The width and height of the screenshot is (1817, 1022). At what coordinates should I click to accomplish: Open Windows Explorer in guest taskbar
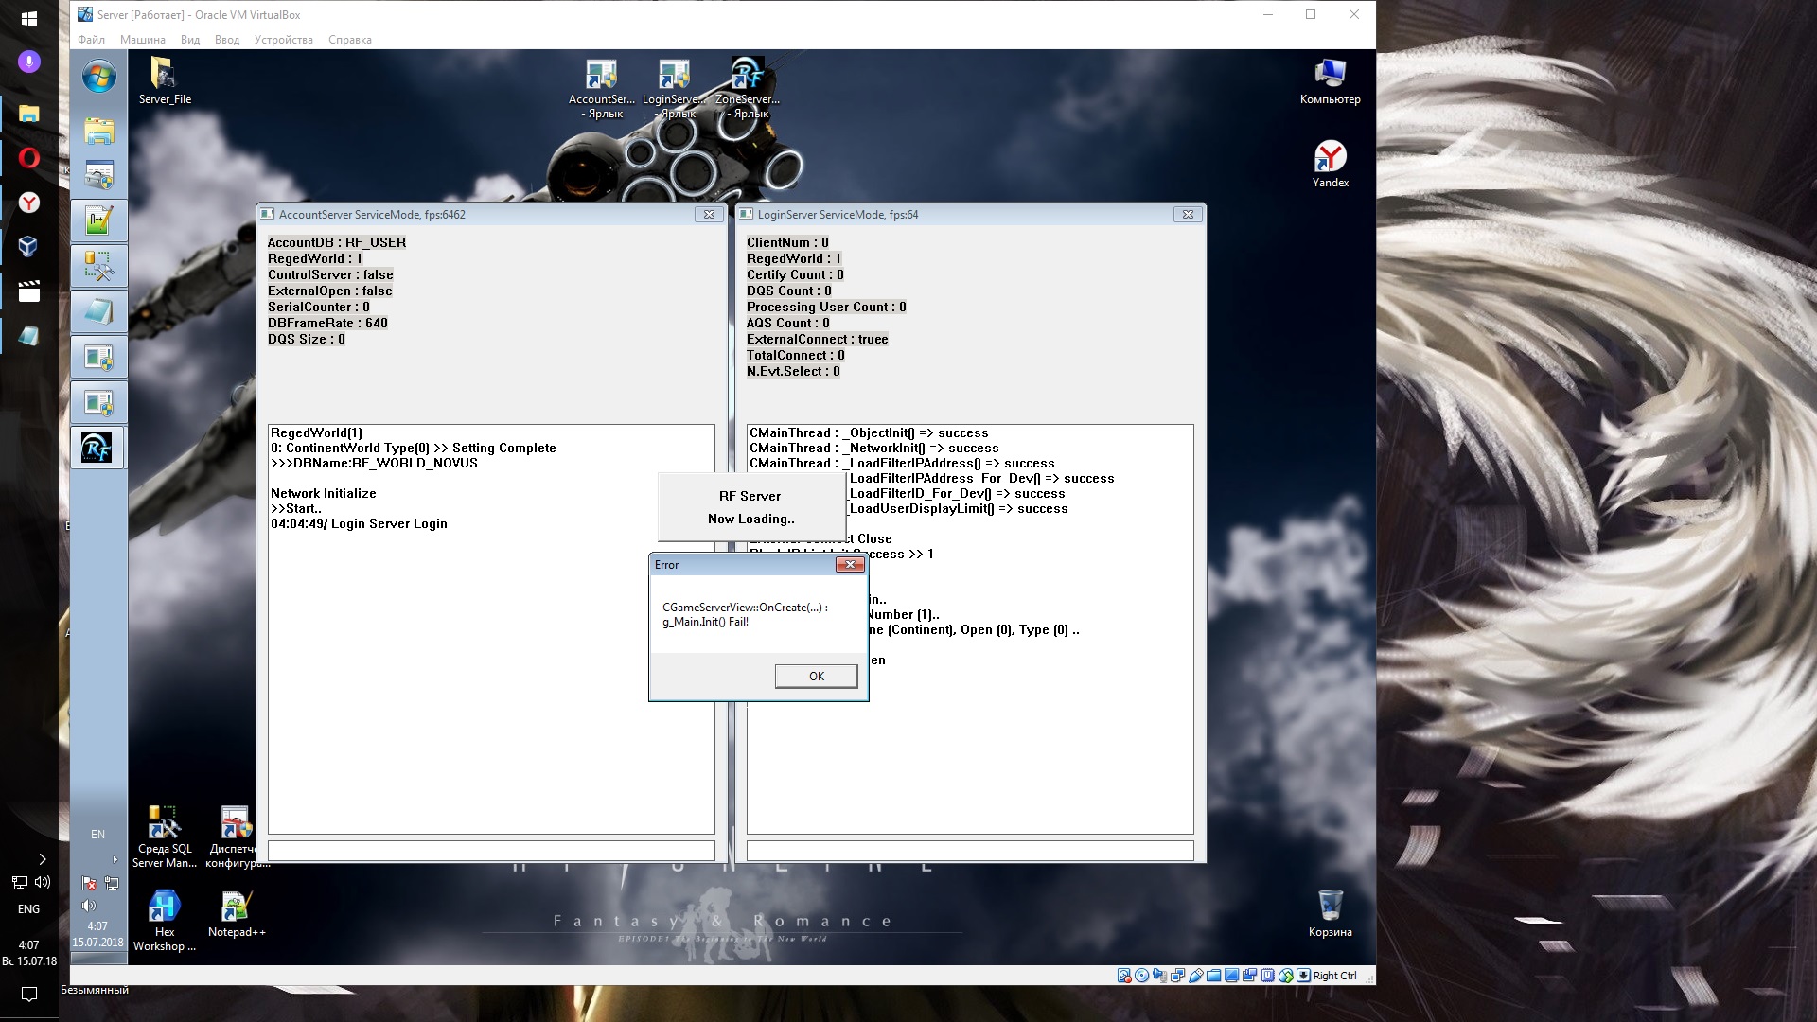tap(98, 131)
